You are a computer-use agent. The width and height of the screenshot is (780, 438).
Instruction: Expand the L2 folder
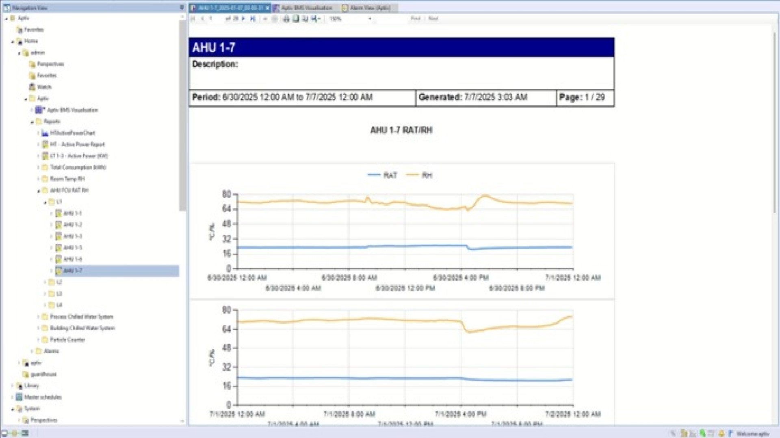click(45, 282)
